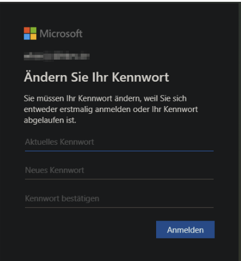Click the underline below Neues Kennwort
241x261 pixels.
[x=119, y=179]
